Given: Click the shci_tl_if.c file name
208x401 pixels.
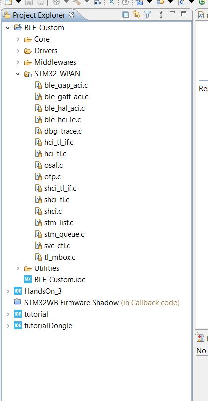Looking at the screenshot, I should (x=60, y=188).
